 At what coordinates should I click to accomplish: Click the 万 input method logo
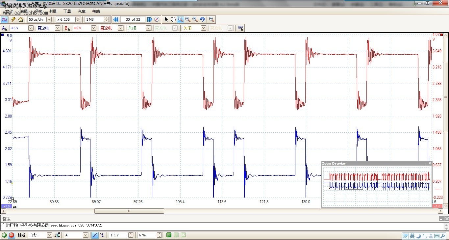click(406, 236)
